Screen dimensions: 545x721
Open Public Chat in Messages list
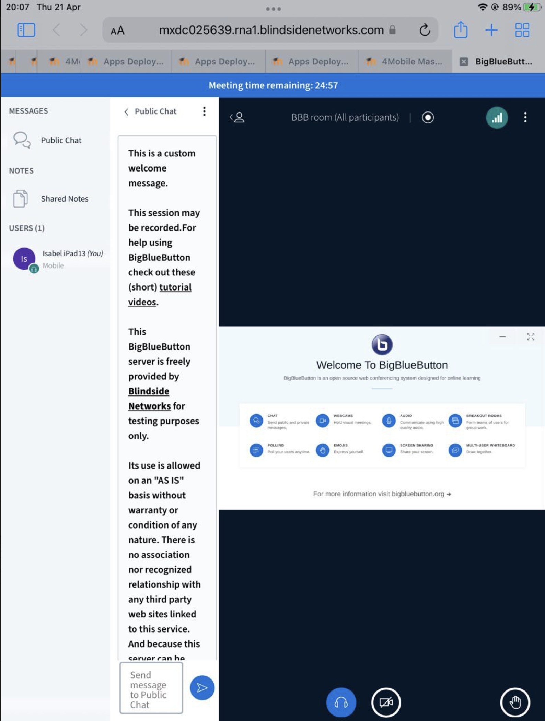[x=56, y=140]
